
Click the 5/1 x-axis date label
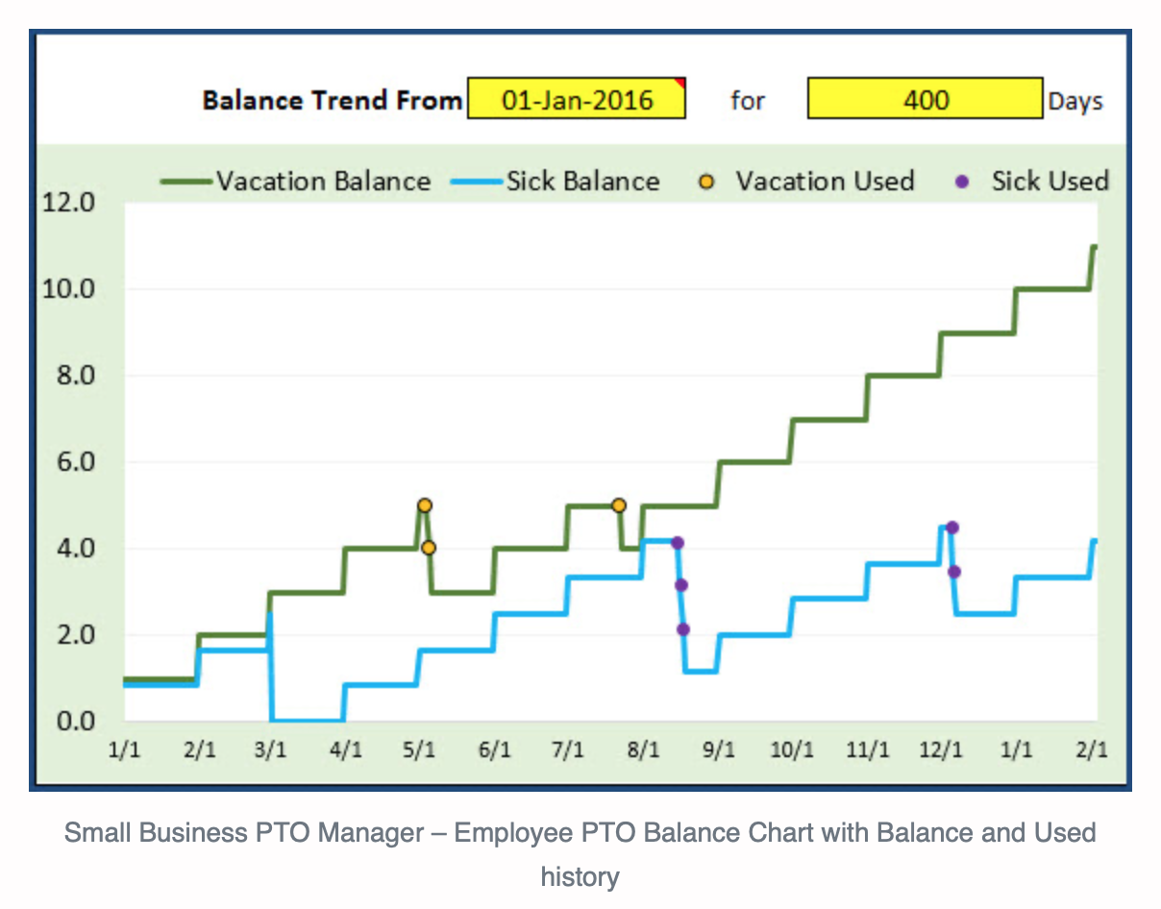419,750
